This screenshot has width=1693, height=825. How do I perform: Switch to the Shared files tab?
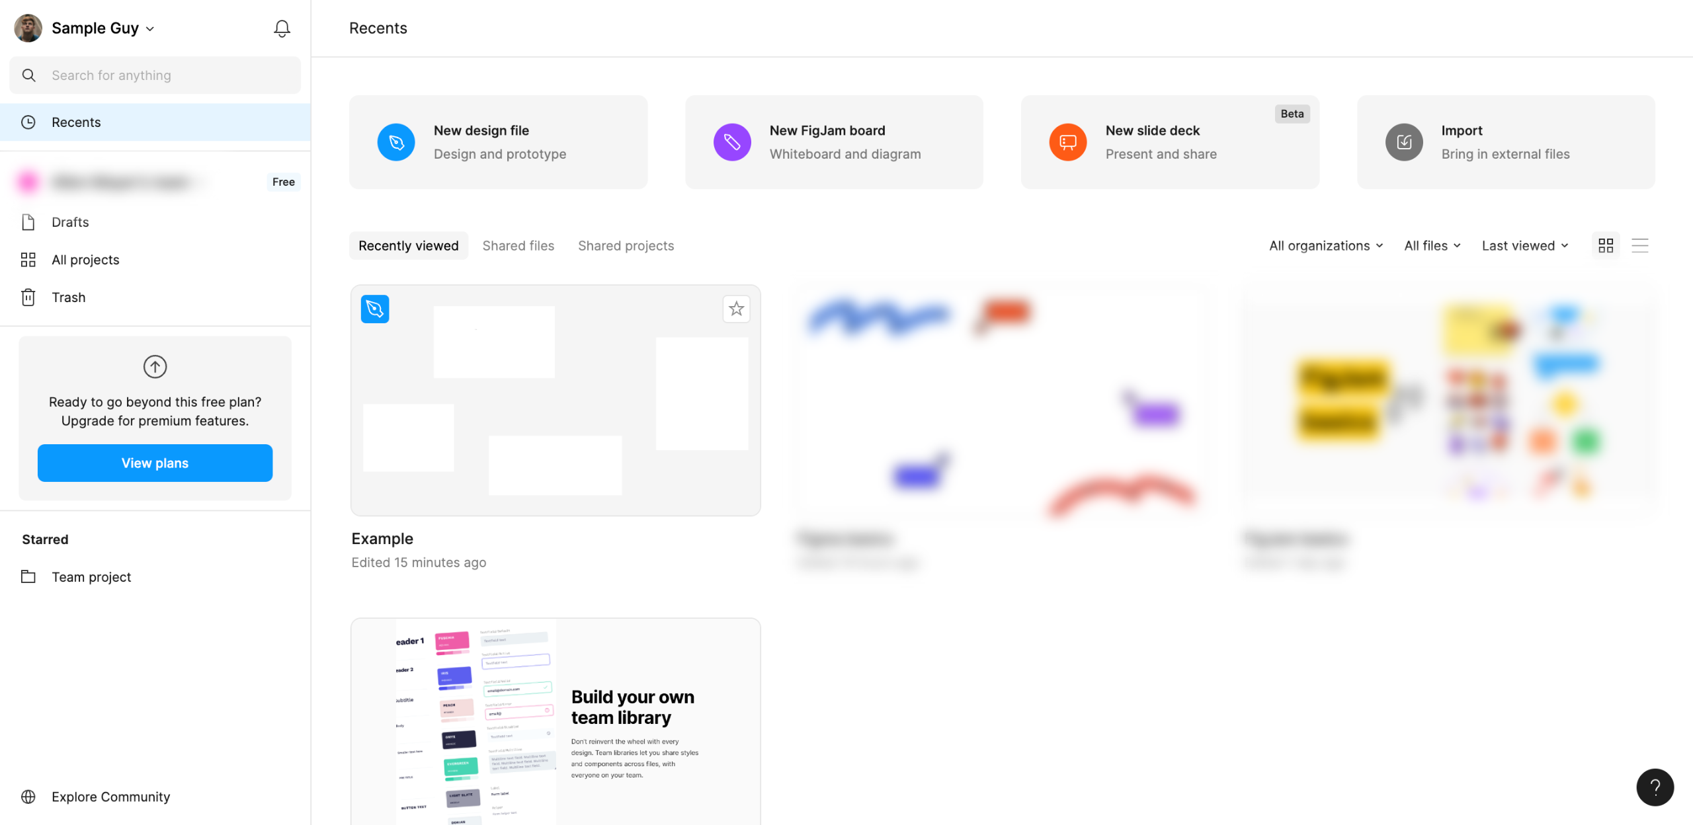[518, 246]
